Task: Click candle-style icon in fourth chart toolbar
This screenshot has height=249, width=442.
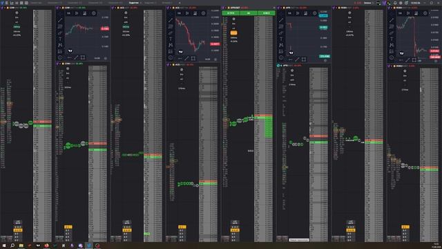Action: tap(408, 13)
